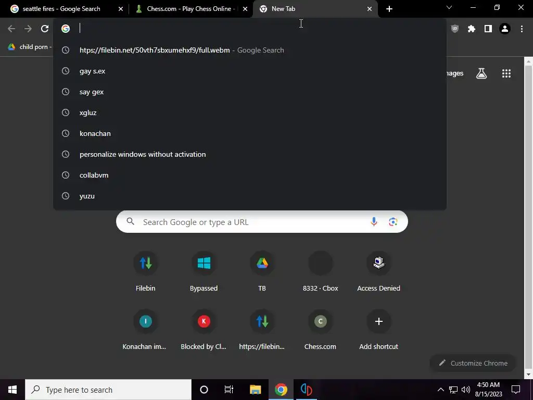
Task: Open the 8332 · Cbox shortcut
Action: 321,272
